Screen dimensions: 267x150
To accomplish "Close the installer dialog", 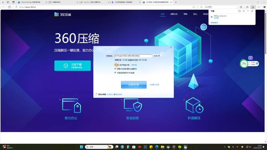I will [171, 47].
